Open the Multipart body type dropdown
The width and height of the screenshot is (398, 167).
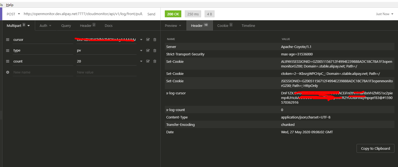[18, 26]
